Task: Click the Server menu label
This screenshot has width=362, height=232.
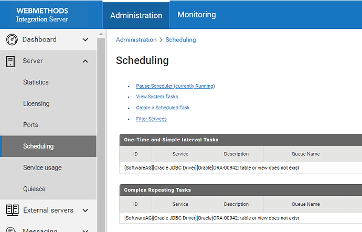Action: (x=33, y=61)
